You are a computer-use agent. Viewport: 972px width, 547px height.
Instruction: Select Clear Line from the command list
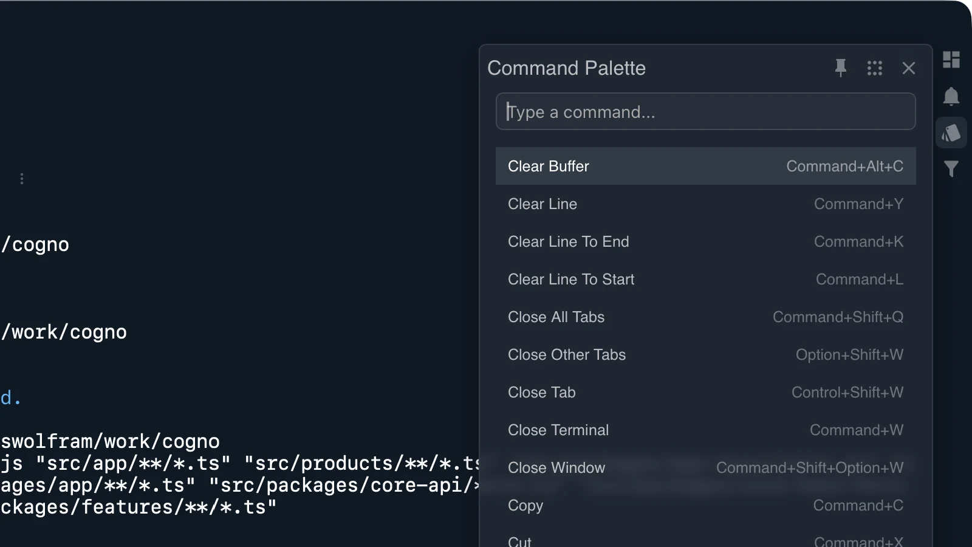tap(705, 204)
